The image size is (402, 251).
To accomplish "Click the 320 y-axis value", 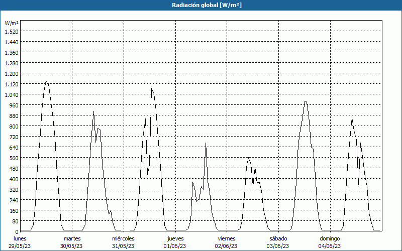I will click(x=15, y=189).
